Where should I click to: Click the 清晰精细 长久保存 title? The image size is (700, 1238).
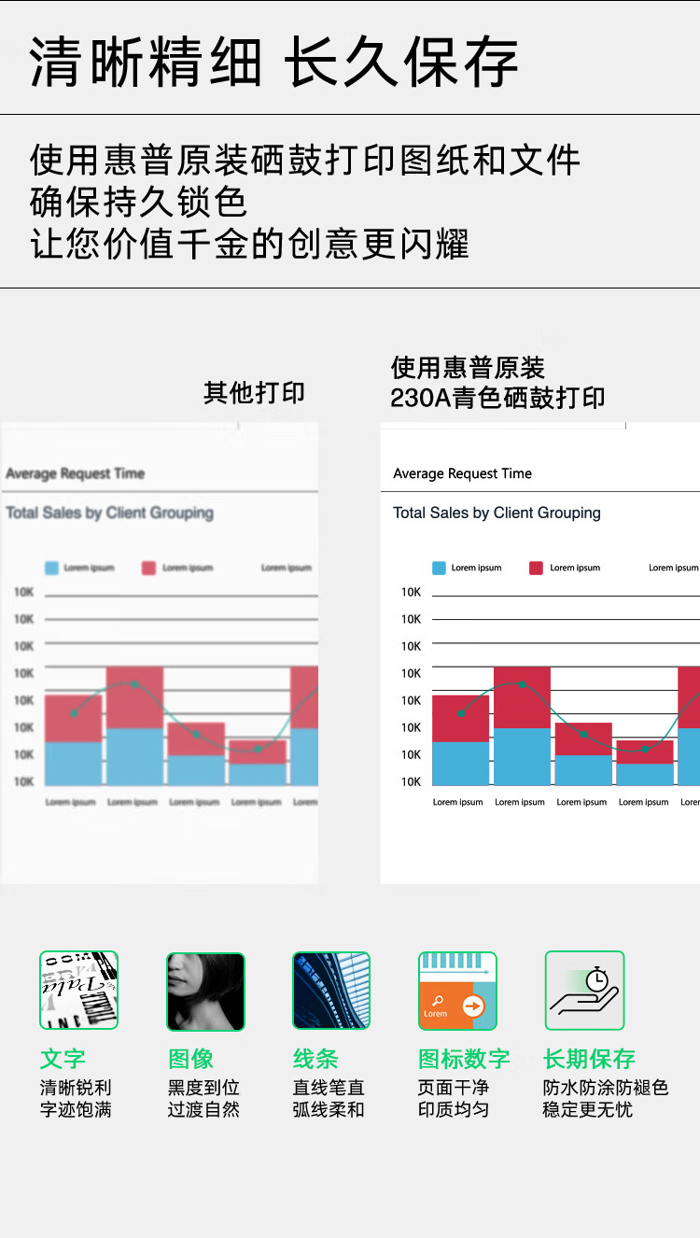273,63
